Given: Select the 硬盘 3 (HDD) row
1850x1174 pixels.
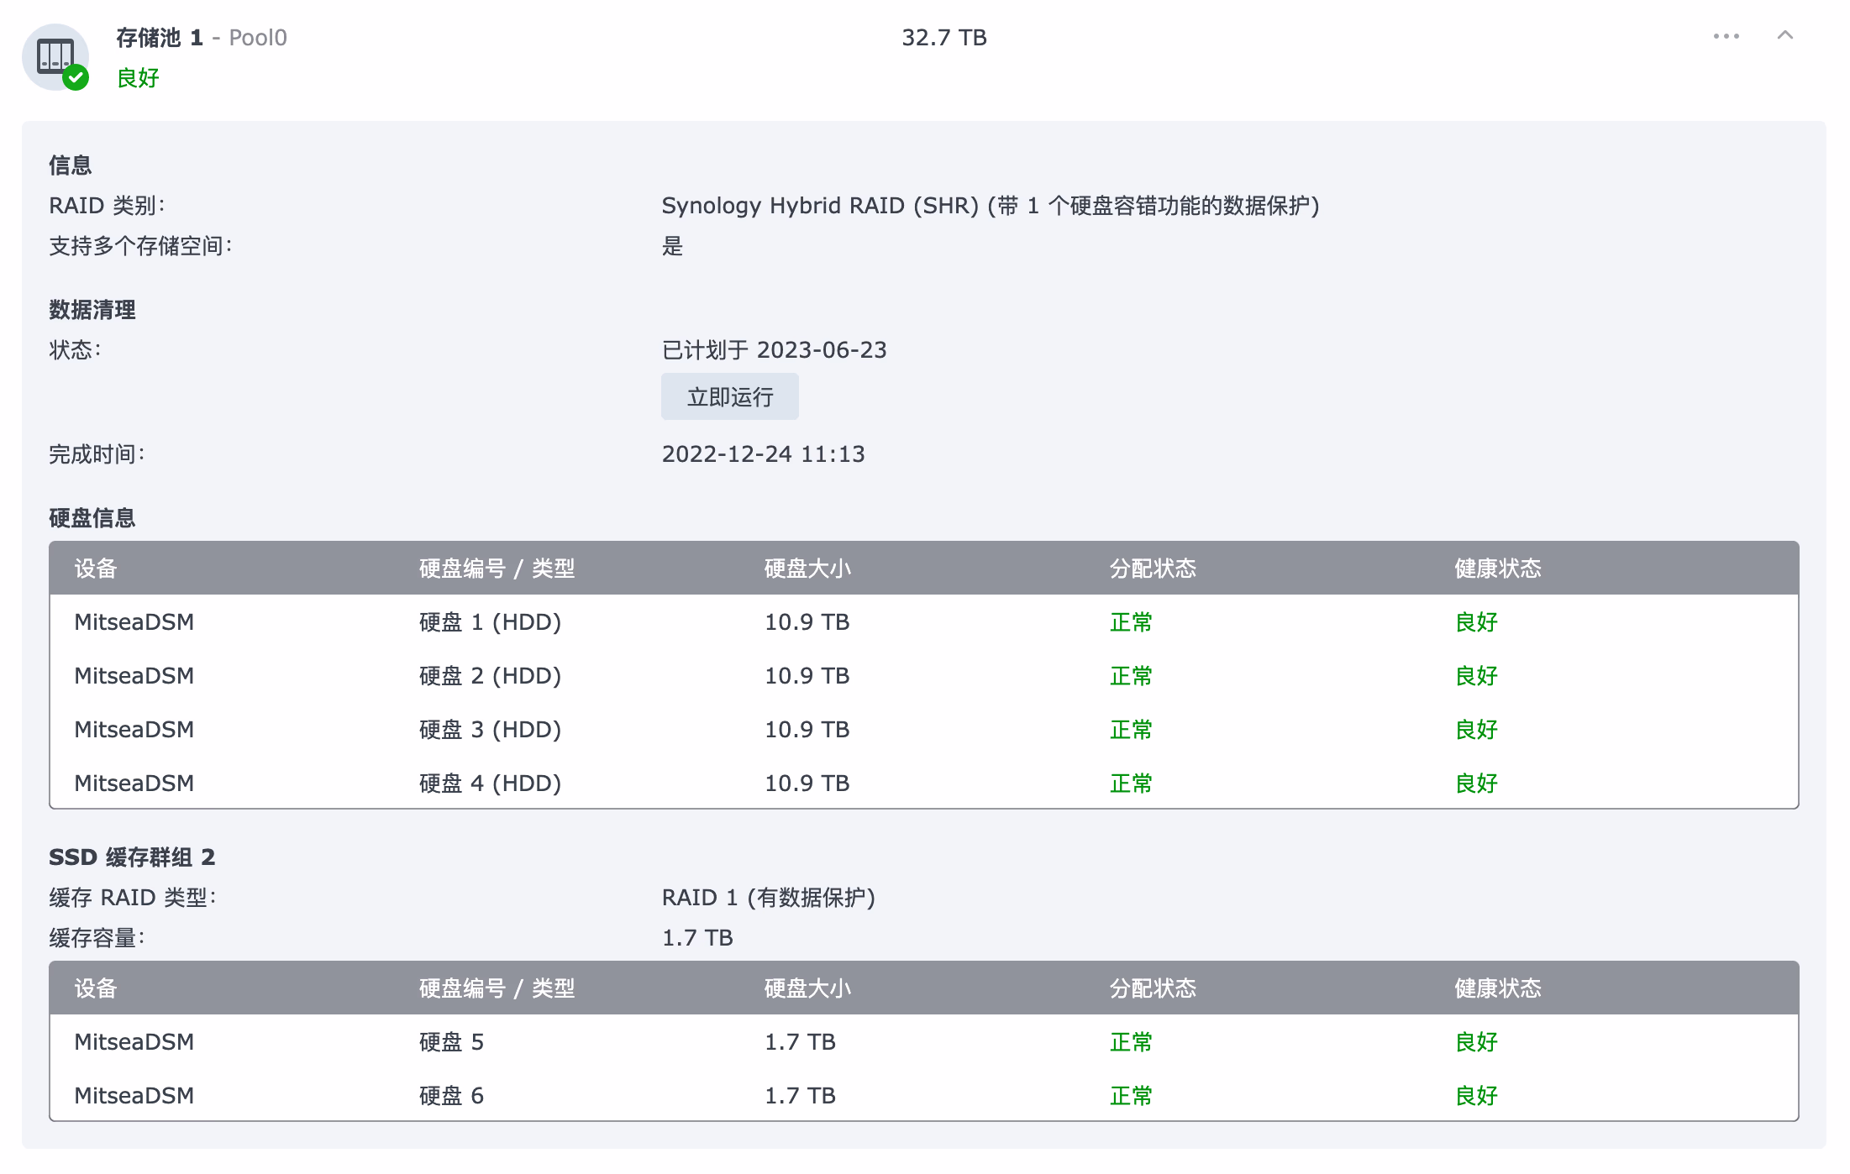Looking at the screenshot, I should tap(490, 730).
